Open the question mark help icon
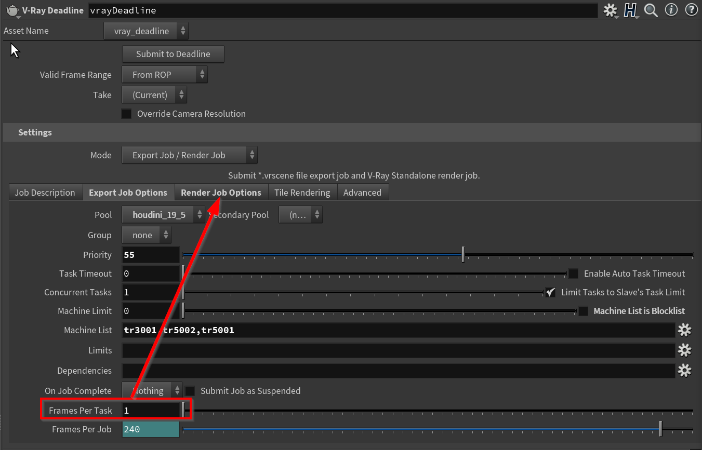 click(x=691, y=10)
